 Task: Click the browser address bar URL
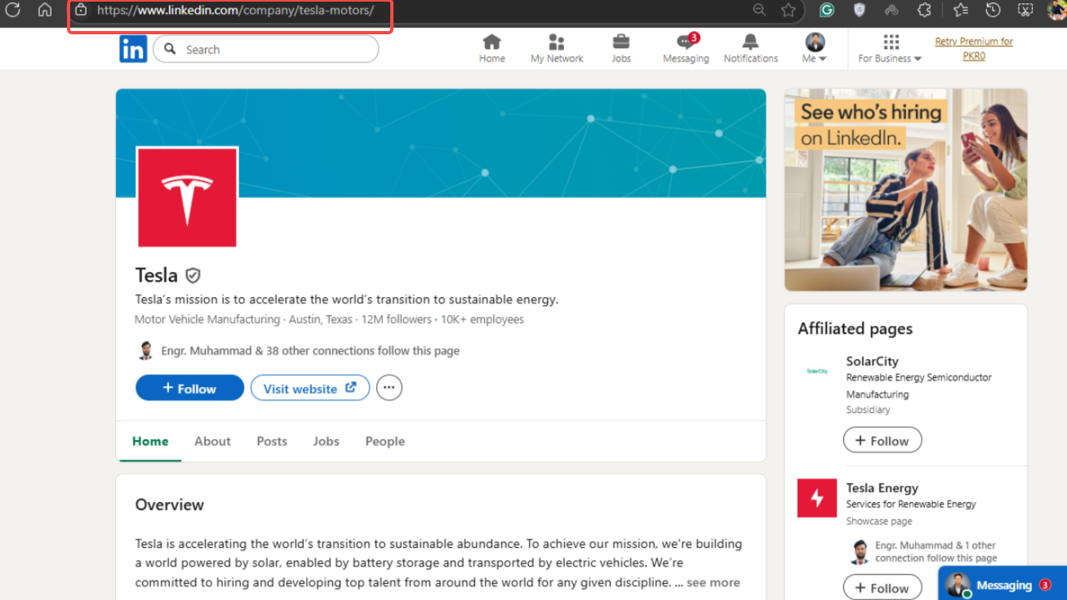click(x=235, y=10)
